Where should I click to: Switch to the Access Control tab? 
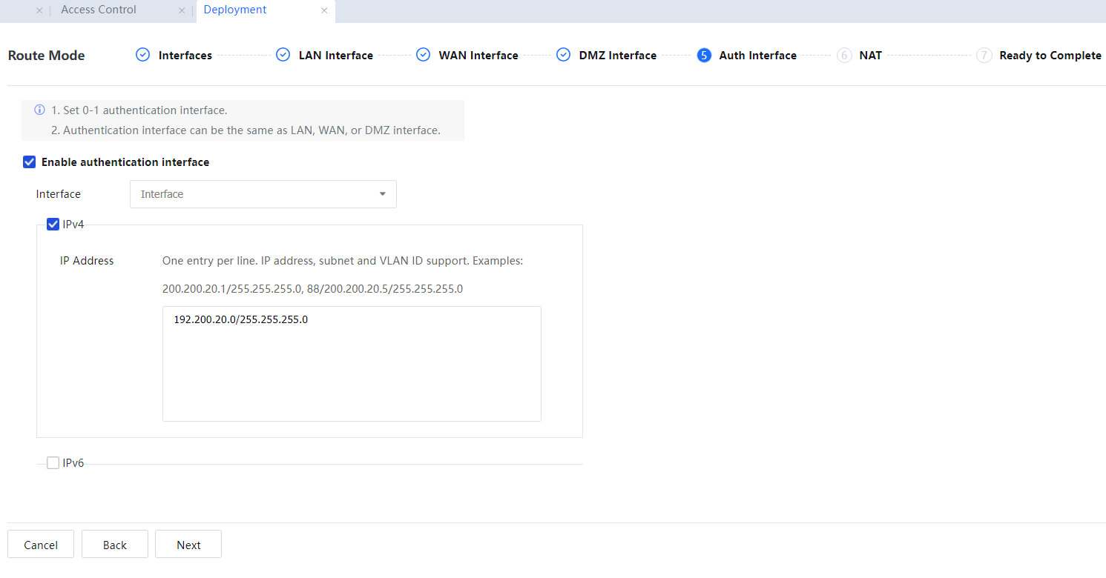tap(99, 10)
